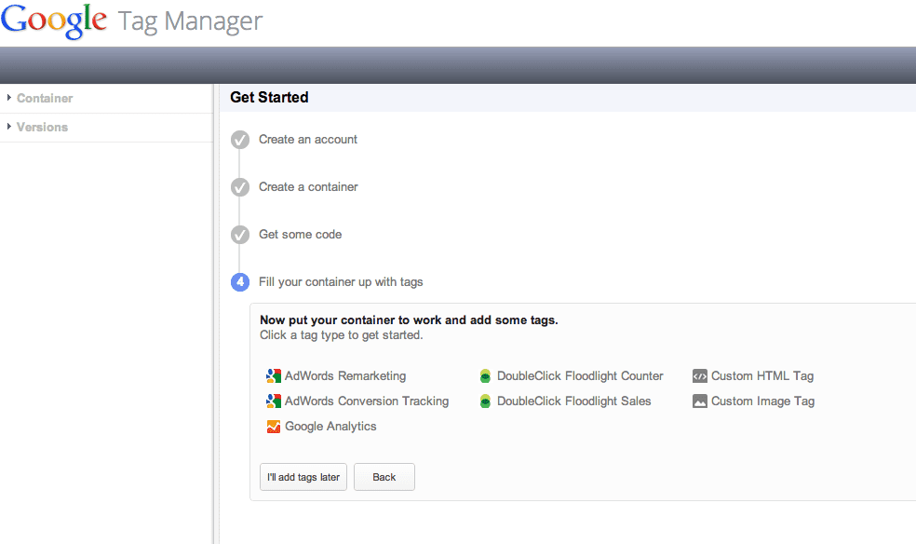Screen dimensions: 916x544
Task: Expand the Container section in sidebar
Action: (x=9, y=98)
